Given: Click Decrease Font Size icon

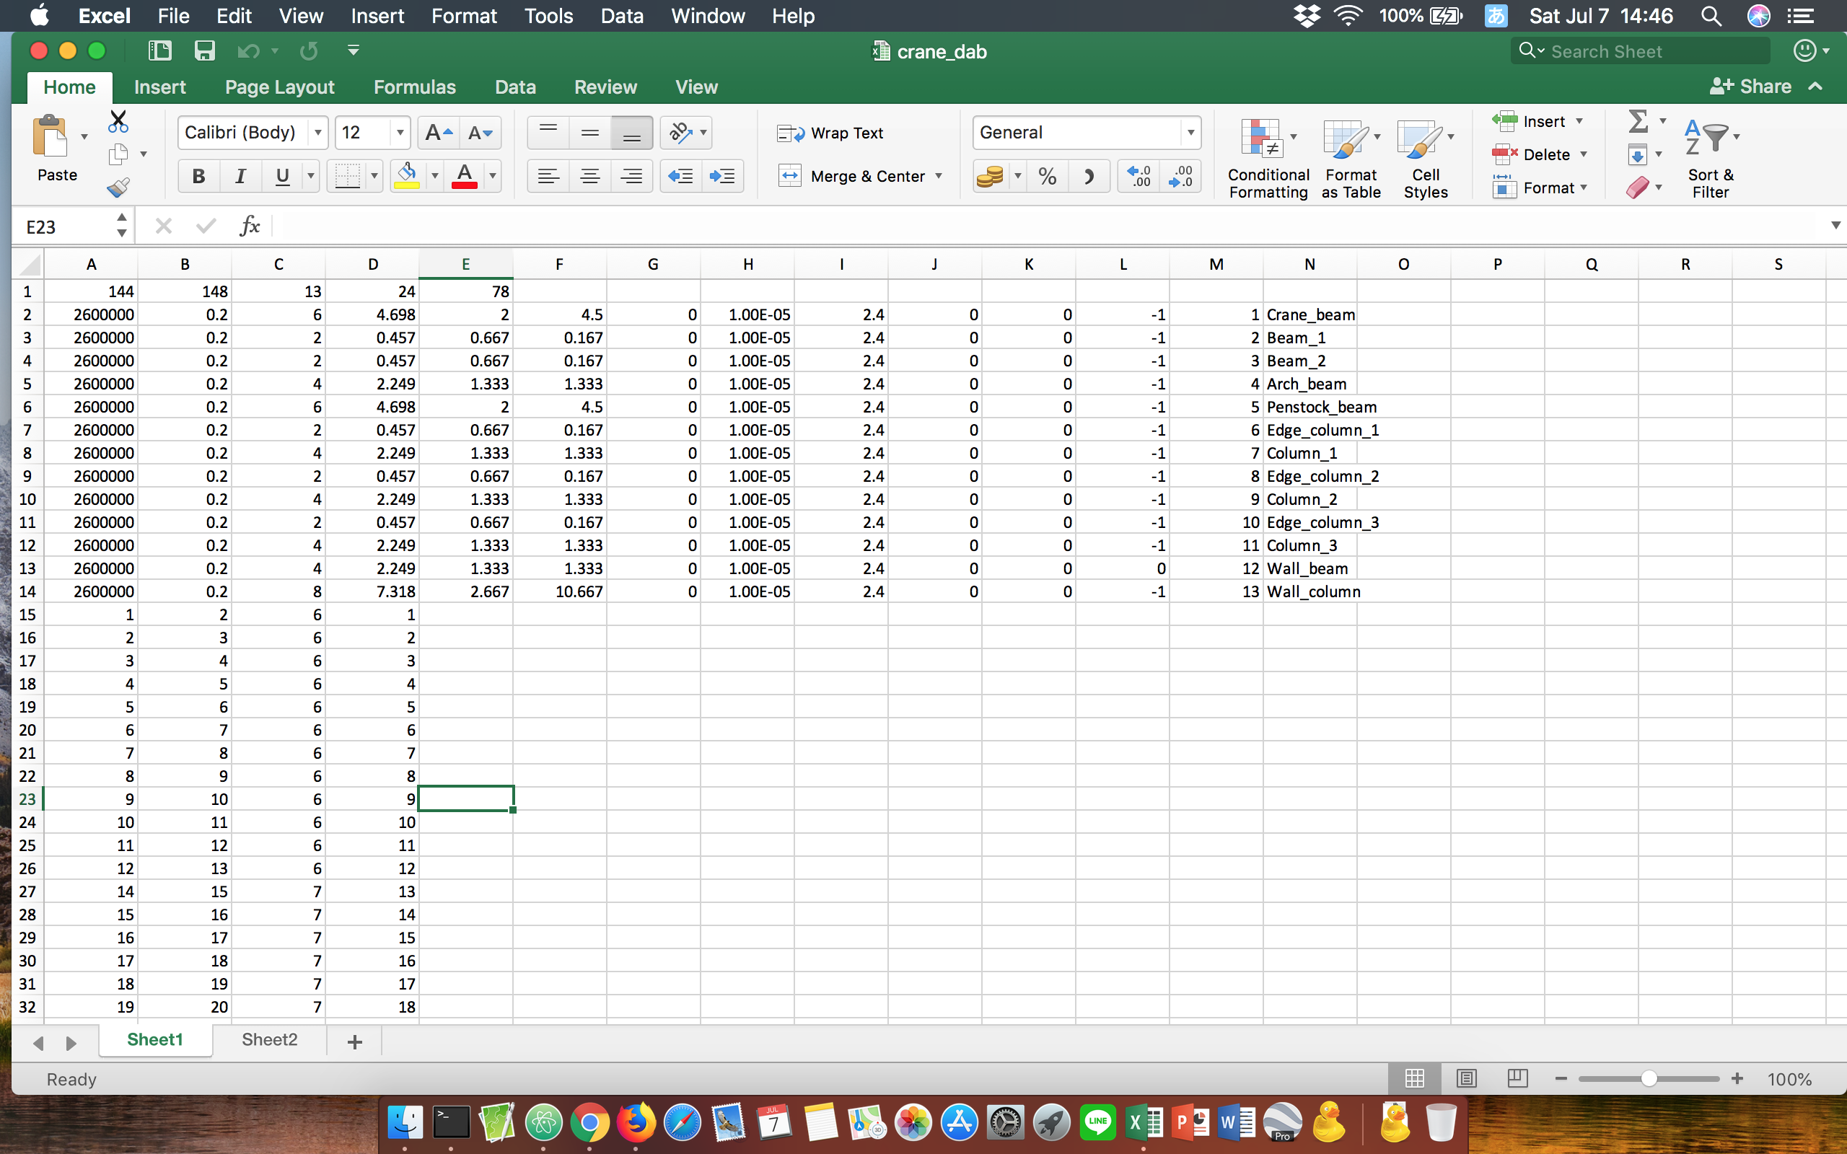Looking at the screenshot, I should (481, 133).
